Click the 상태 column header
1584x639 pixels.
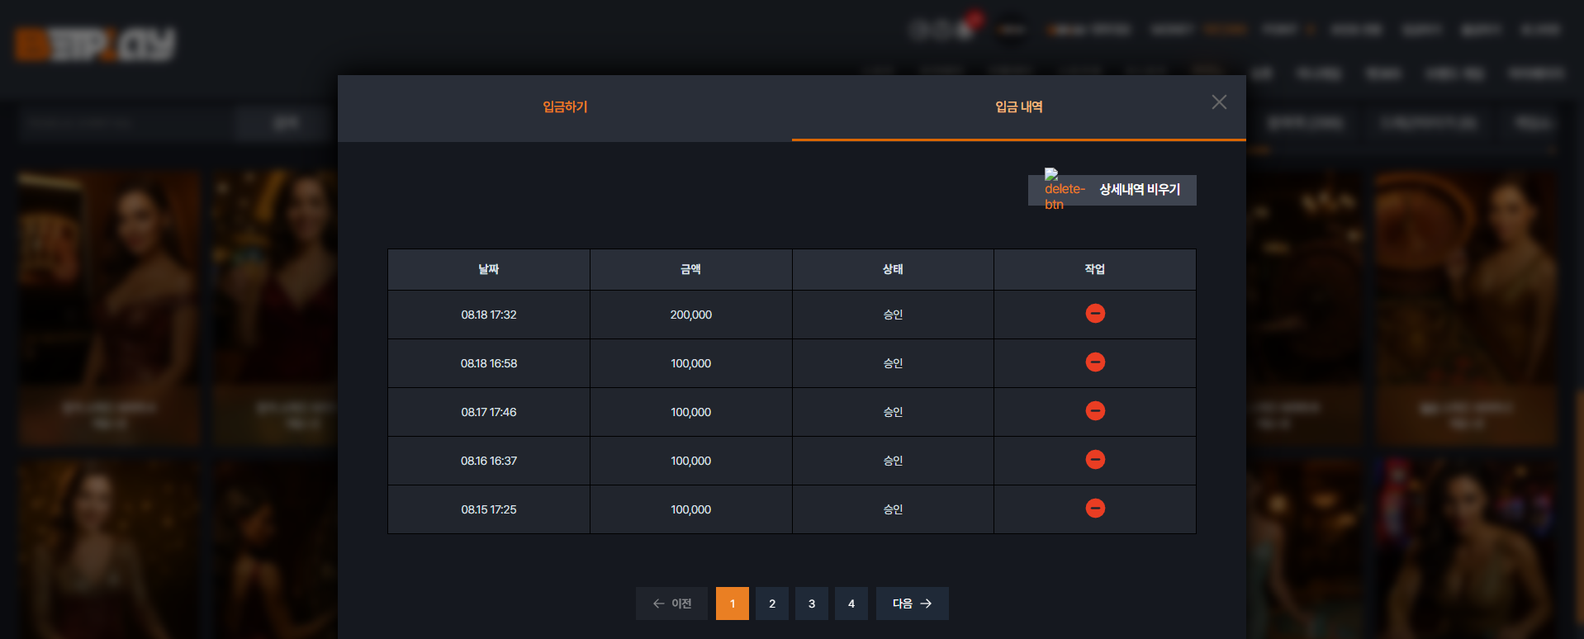[893, 269]
